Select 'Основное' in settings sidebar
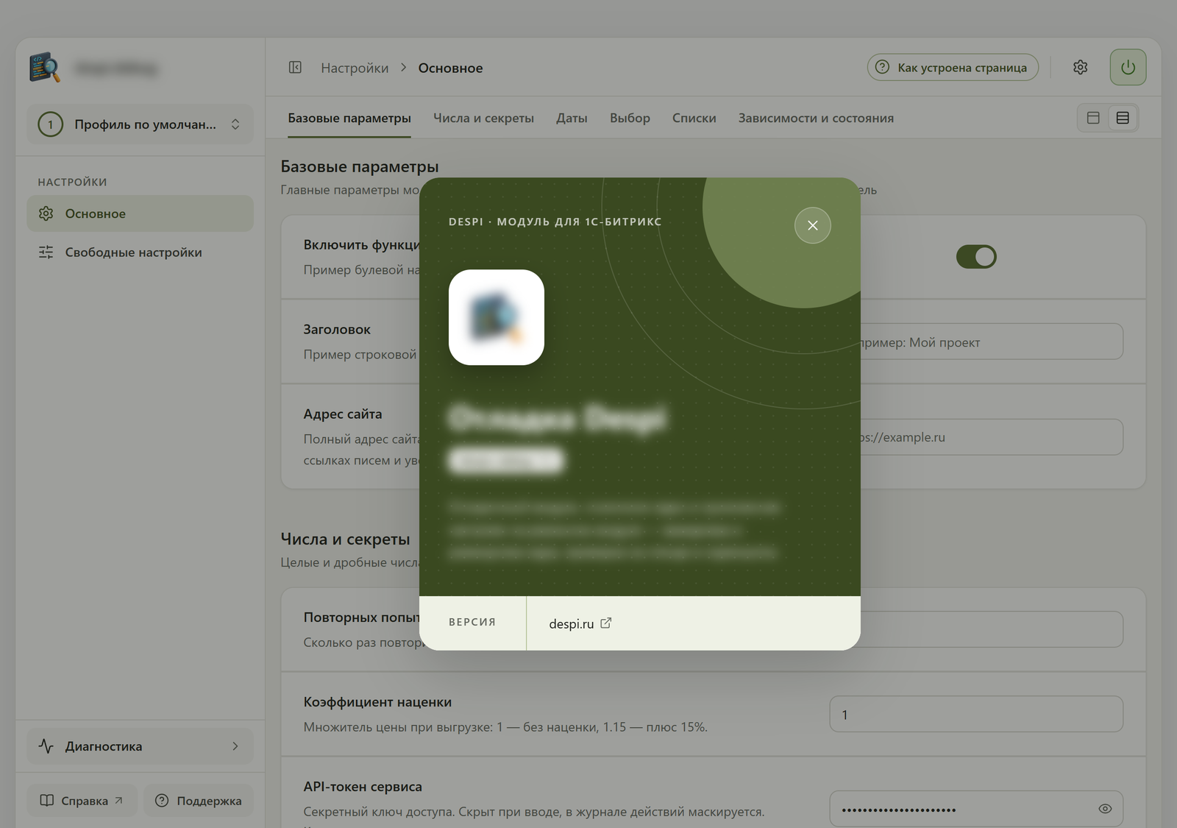This screenshot has height=828, width=1177. coord(140,213)
